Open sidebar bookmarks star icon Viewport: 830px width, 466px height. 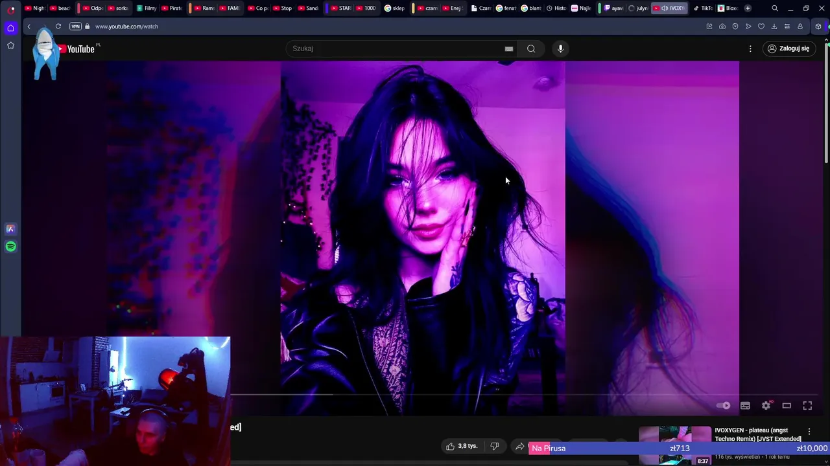[x=10, y=45]
